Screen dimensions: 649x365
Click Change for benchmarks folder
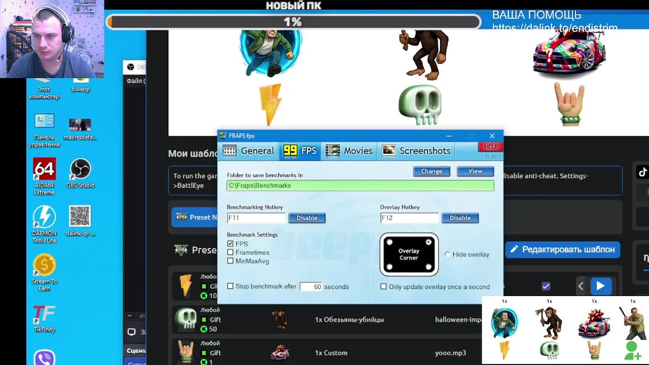click(x=431, y=171)
